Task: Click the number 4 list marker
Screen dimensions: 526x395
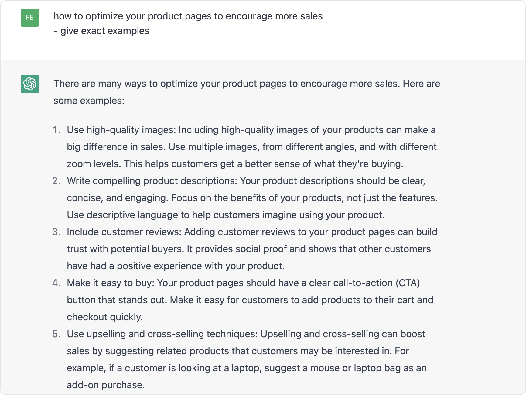Action: [x=56, y=283]
